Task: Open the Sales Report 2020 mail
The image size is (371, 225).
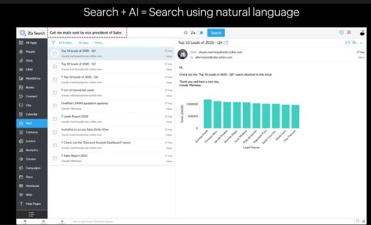Action: pos(111,158)
